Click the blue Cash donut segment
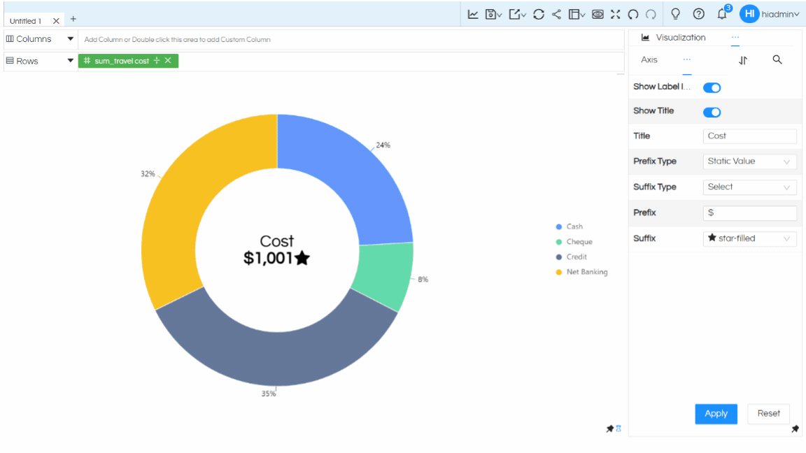Screen dimensions: 806x453 pos(355,177)
